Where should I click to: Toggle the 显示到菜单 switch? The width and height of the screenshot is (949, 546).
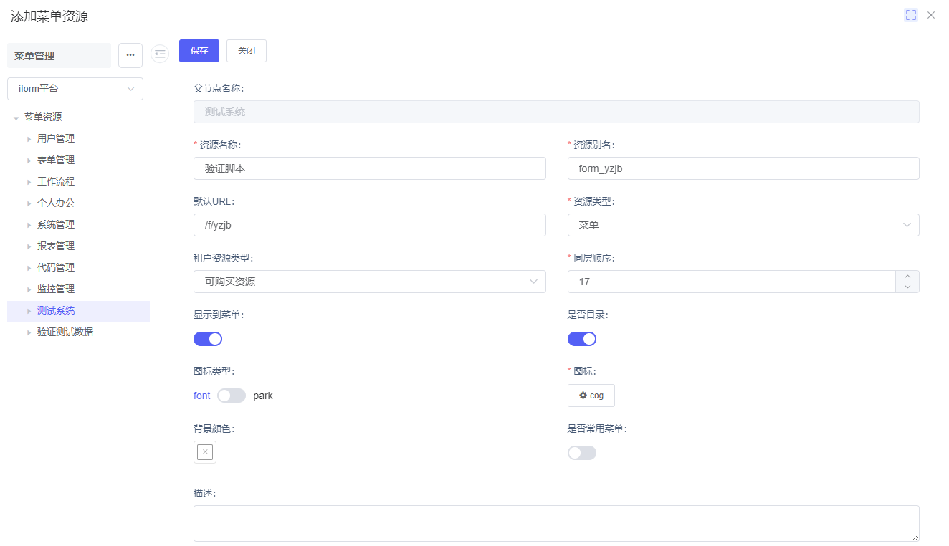208,339
